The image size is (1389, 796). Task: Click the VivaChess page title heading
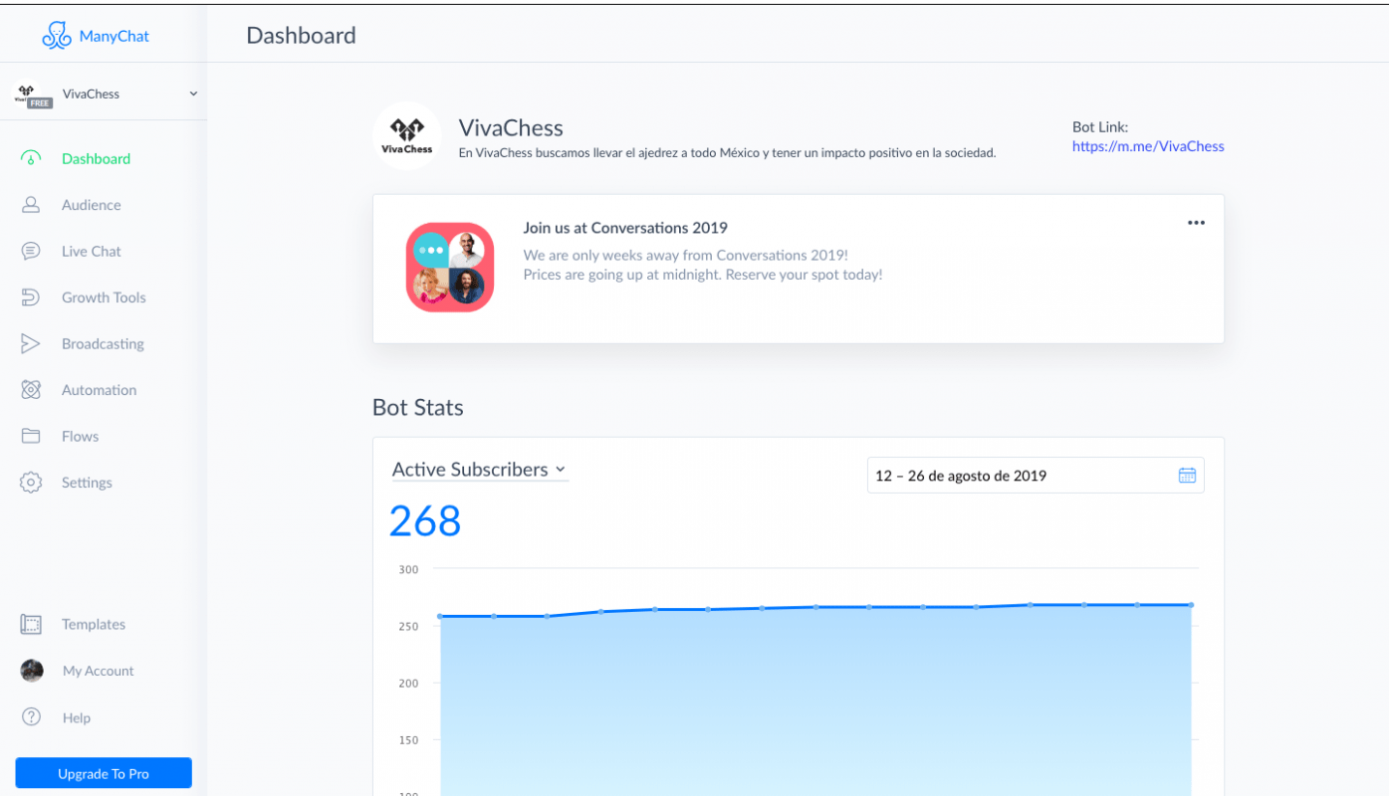pos(511,128)
